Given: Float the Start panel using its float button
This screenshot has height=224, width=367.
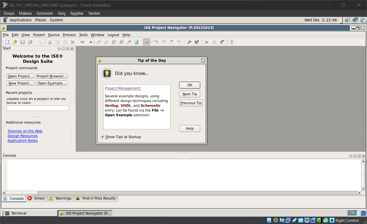Looking at the screenshot, I should 68,49.
